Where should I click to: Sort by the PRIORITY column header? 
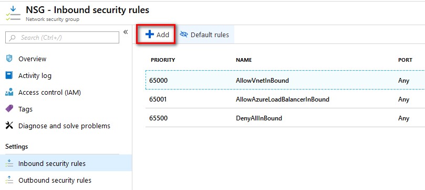pyautogui.click(x=163, y=60)
